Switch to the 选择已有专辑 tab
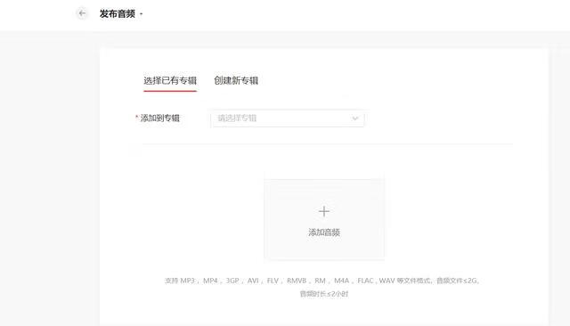 click(x=170, y=80)
